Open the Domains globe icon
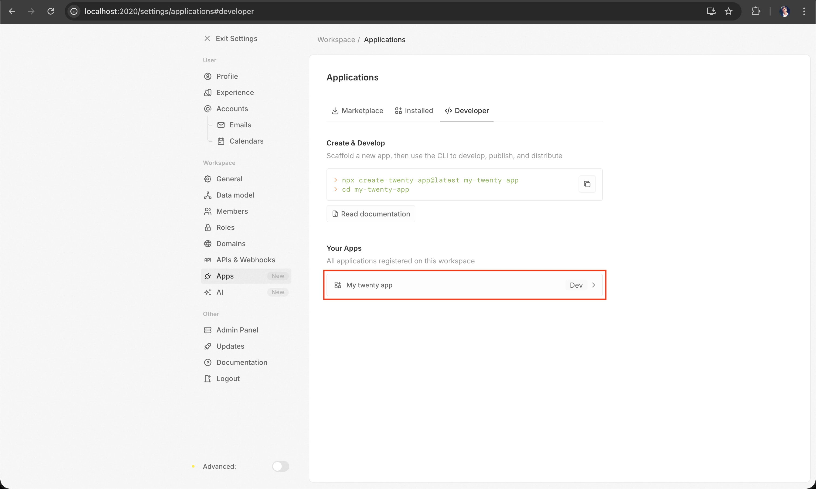The height and width of the screenshot is (489, 816). coord(208,243)
